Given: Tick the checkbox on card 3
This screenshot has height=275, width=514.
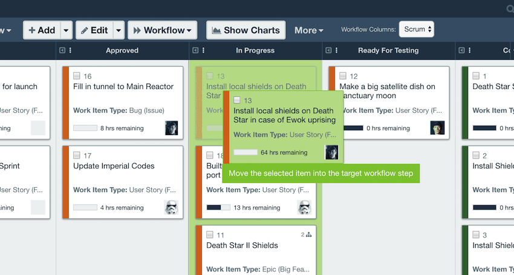Looking at the screenshot, I should tap(476, 234).
